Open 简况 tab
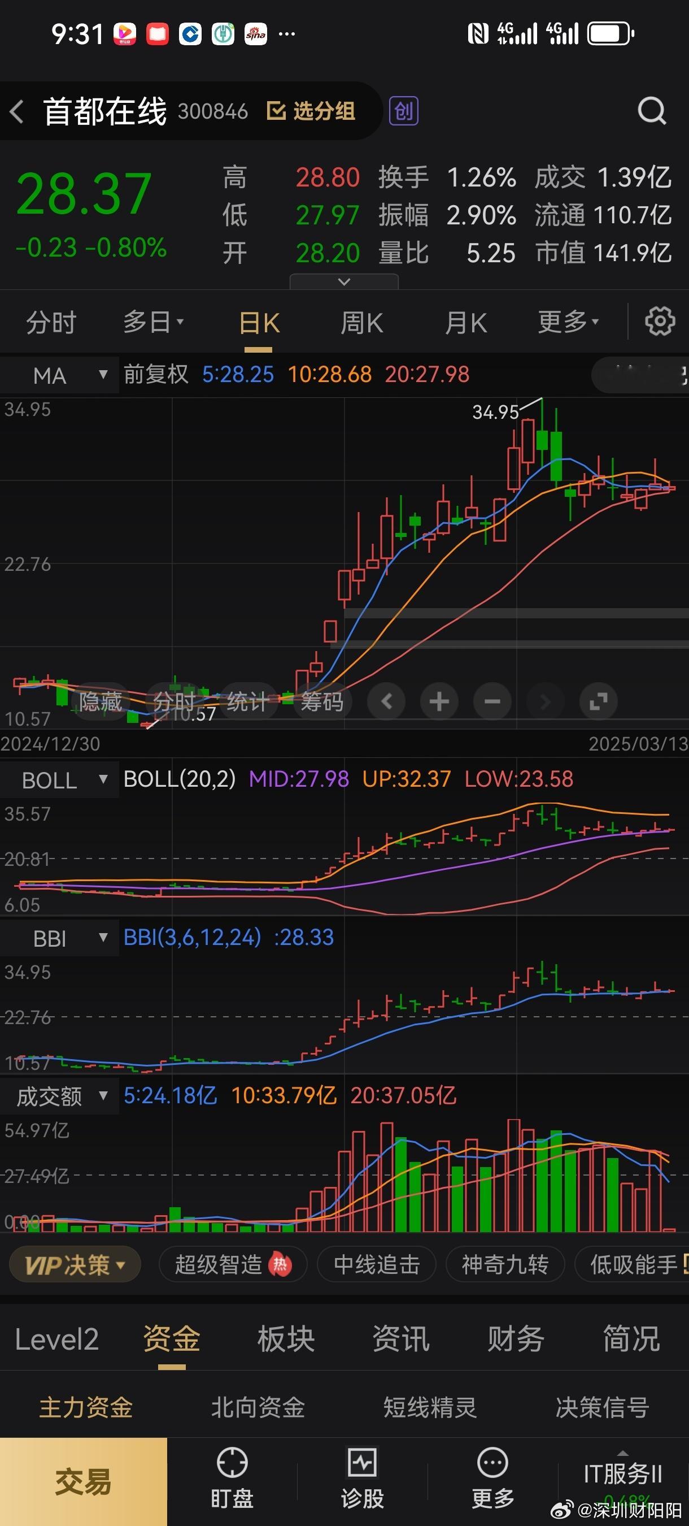This screenshot has height=1526, width=689. point(631,1339)
